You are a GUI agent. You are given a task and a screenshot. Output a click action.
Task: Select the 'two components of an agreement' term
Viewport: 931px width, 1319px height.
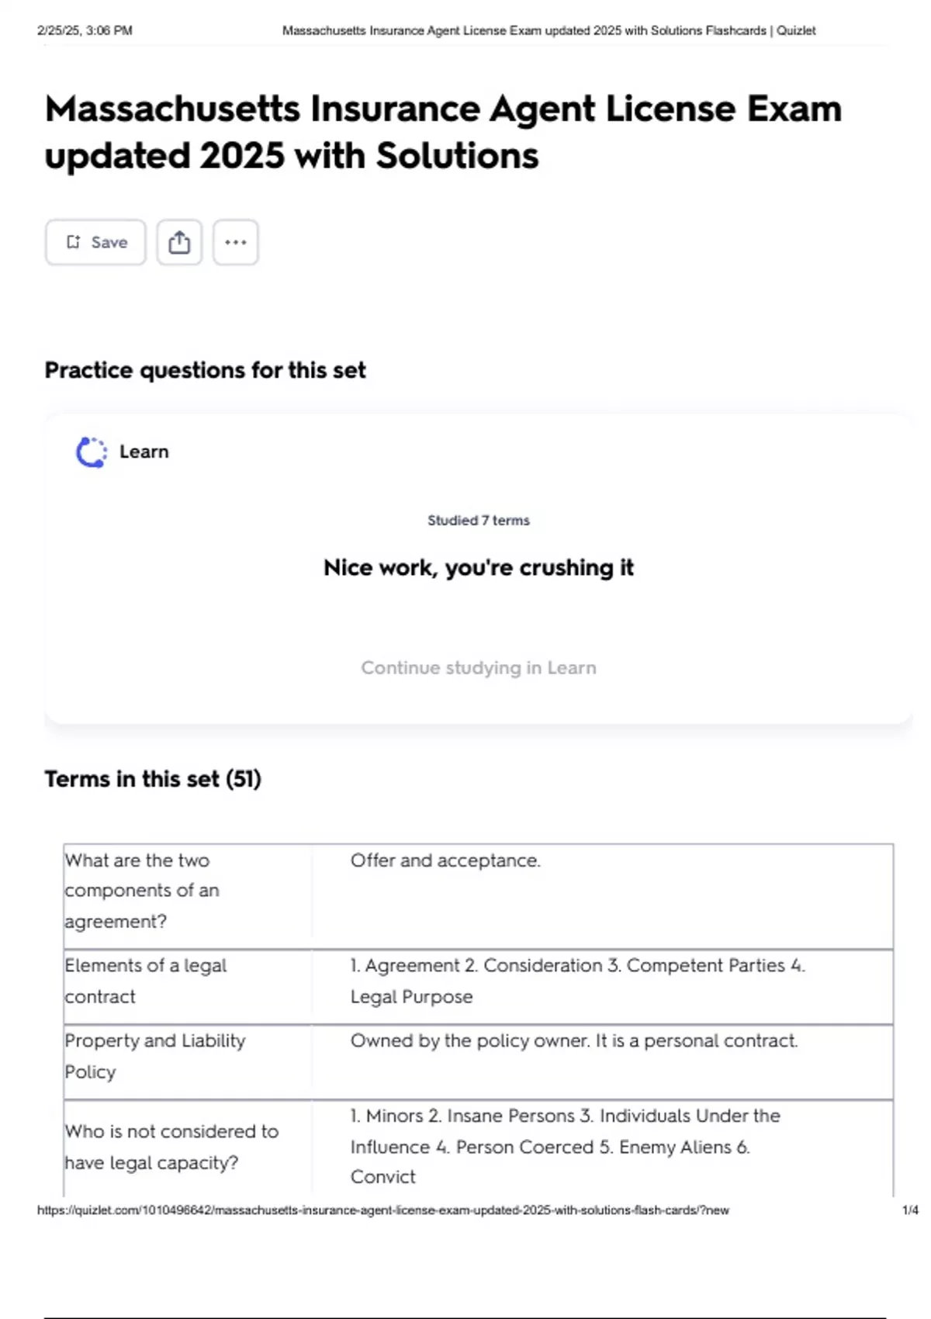pos(142,891)
